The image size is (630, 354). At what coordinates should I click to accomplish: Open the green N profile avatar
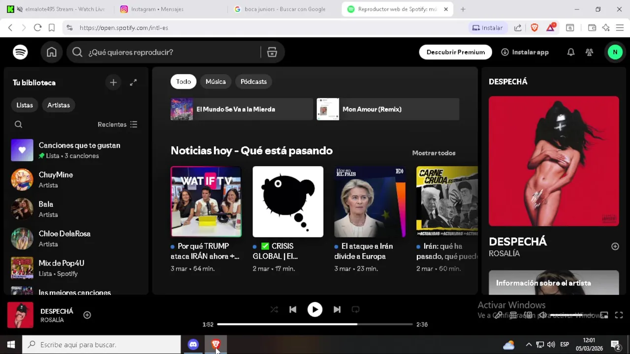615,52
